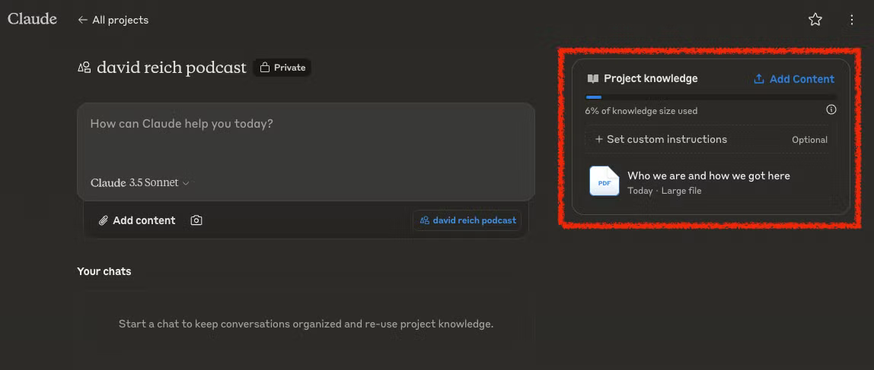Click the 'Start a chat to keep conversations organized' message
Image resolution: width=874 pixels, height=370 pixels.
click(306, 324)
